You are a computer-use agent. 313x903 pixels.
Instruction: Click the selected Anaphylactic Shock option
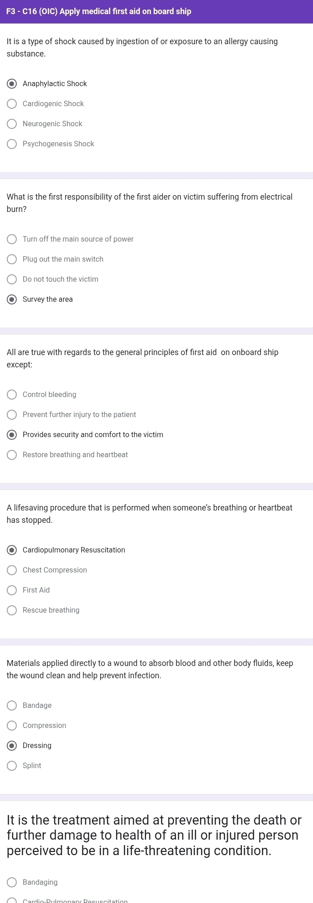pos(12,84)
